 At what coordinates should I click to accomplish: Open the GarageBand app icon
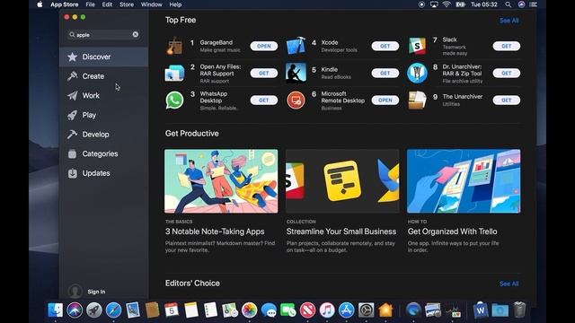pos(174,46)
